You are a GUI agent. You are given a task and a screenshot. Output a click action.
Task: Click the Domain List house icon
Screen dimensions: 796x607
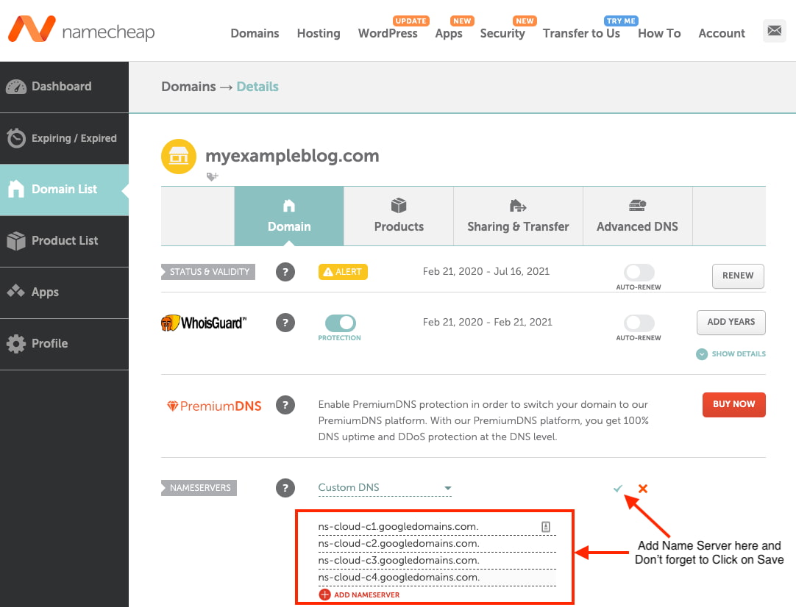point(15,189)
